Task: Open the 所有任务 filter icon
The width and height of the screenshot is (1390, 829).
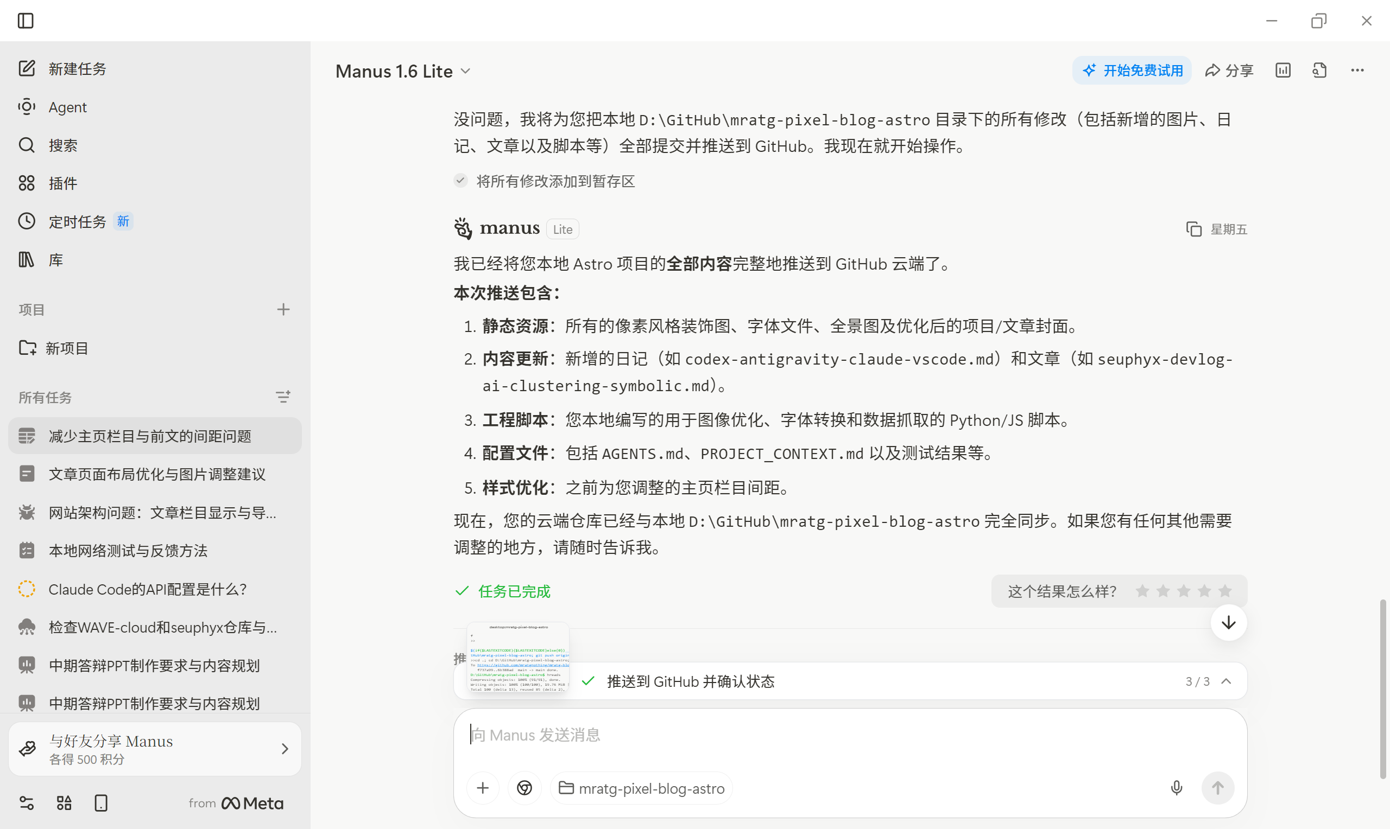Action: pyautogui.click(x=283, y=397)
